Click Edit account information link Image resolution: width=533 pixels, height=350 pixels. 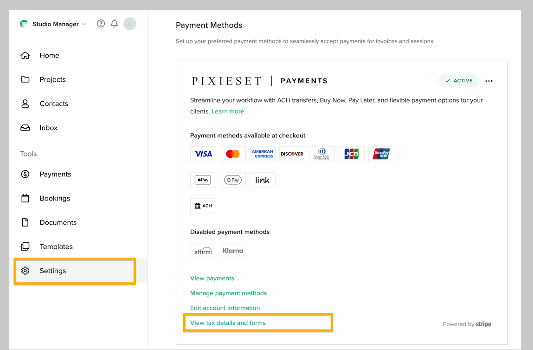pos(225,308)
